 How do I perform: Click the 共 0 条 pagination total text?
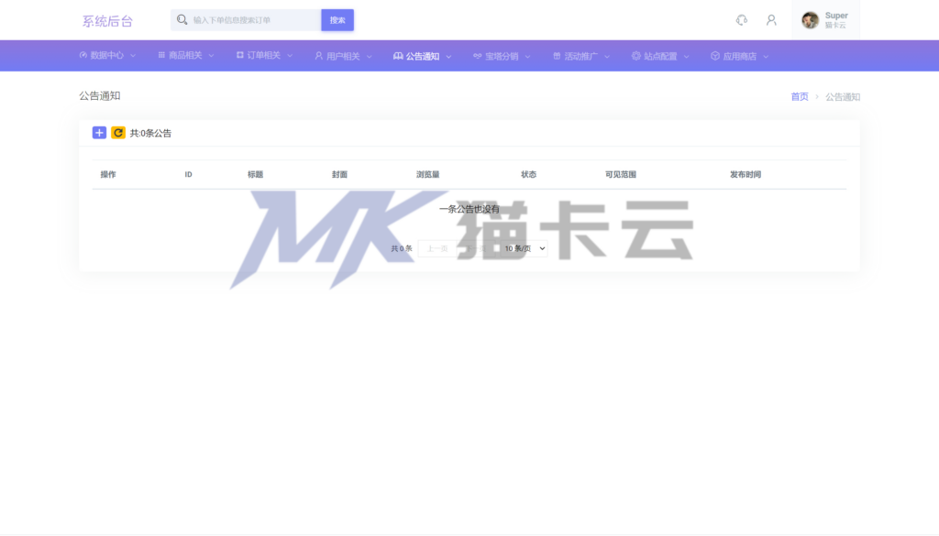tap(402, 248)
